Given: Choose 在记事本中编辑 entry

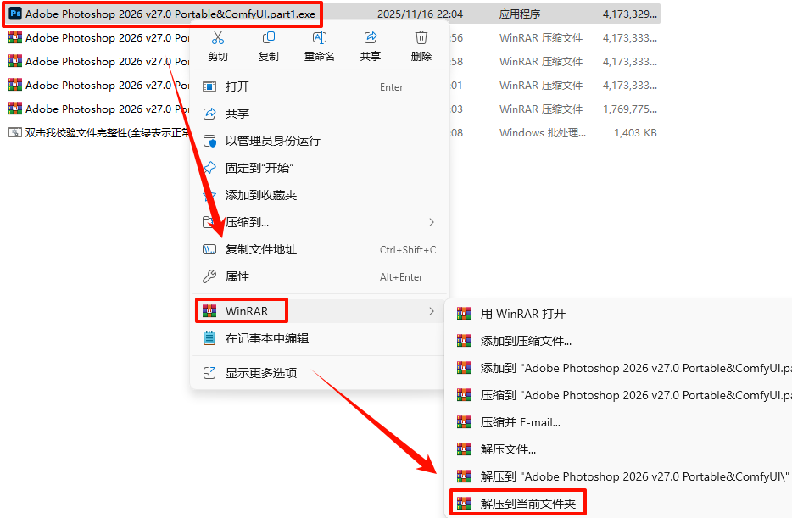Looking at the screenshot, I should click(x=319, y=338).
